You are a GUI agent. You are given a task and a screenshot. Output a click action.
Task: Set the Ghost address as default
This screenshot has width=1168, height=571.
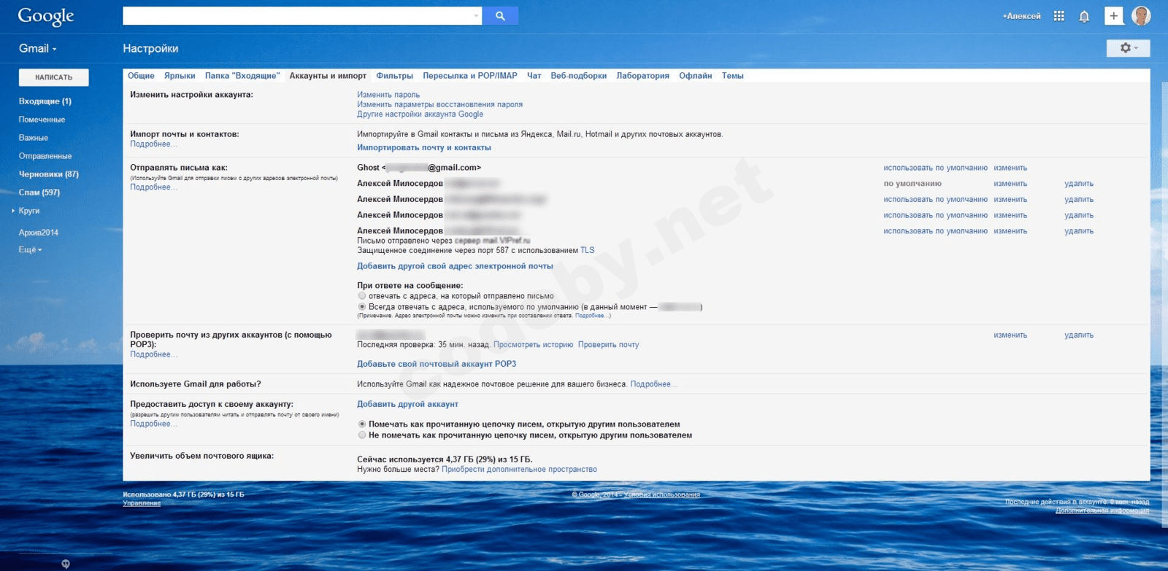935,168
